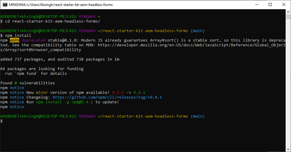Minimize the MINGW64 terminal window
Image resolution: width=291 pixels, height=152 pixels.
257,5
